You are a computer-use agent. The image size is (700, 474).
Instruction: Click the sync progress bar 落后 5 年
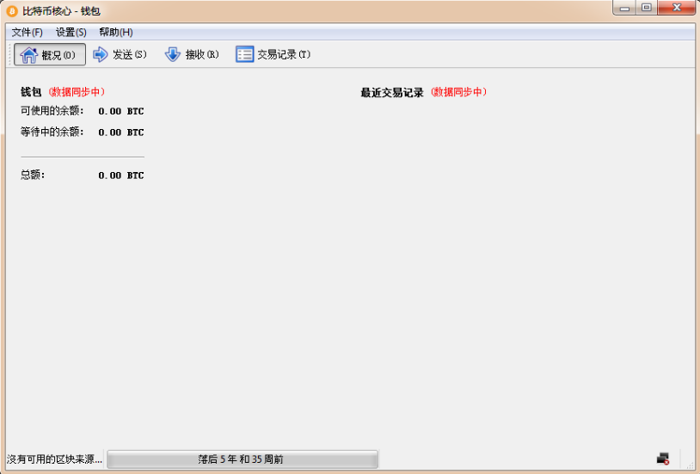242,459
